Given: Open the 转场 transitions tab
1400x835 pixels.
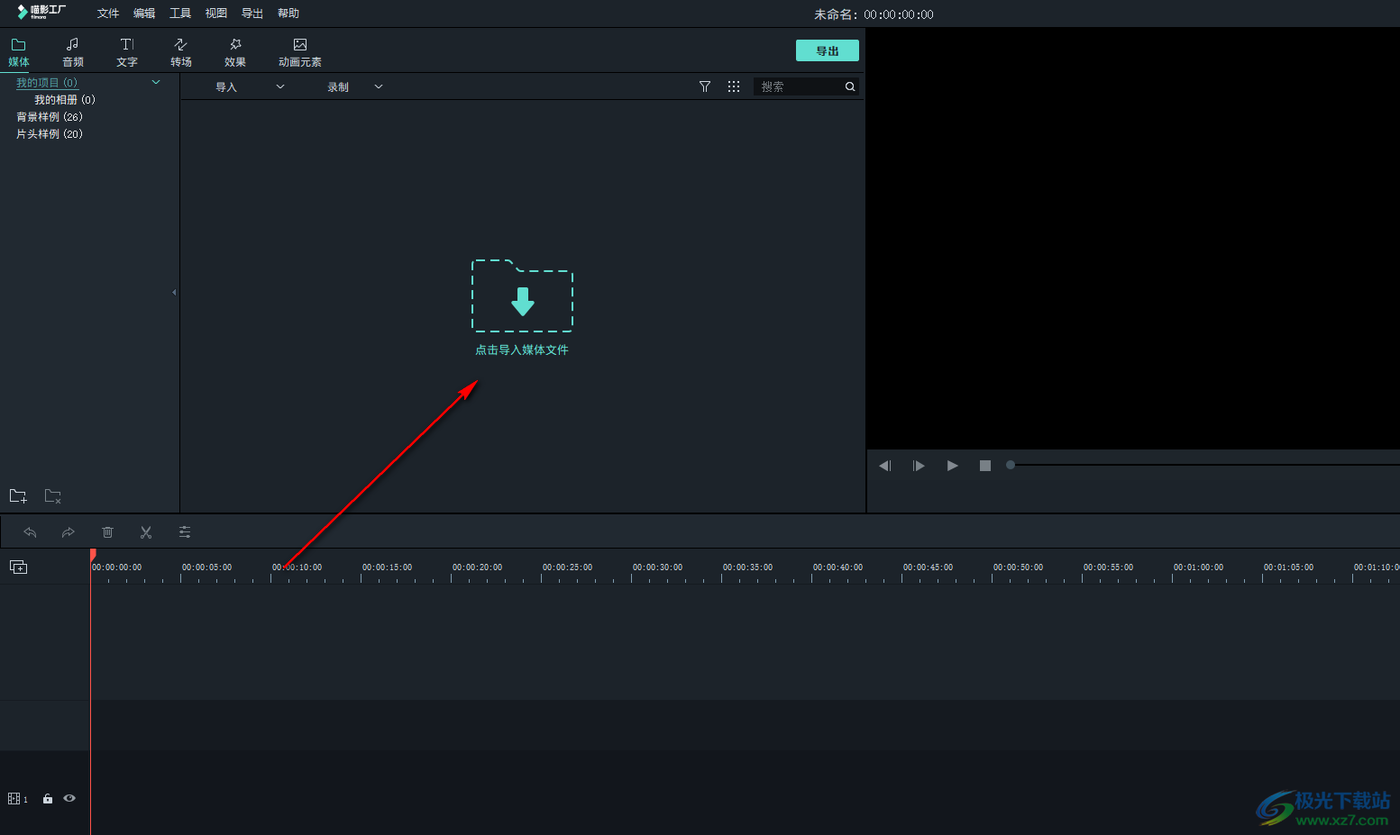Looking at the screenshot, I should tap(181, 52).
